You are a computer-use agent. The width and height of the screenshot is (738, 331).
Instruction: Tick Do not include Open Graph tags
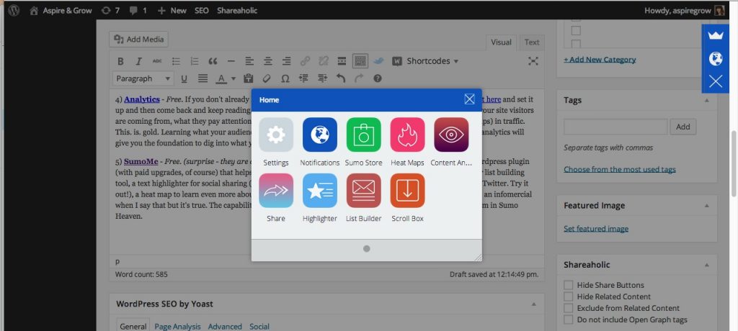[569, 319]
